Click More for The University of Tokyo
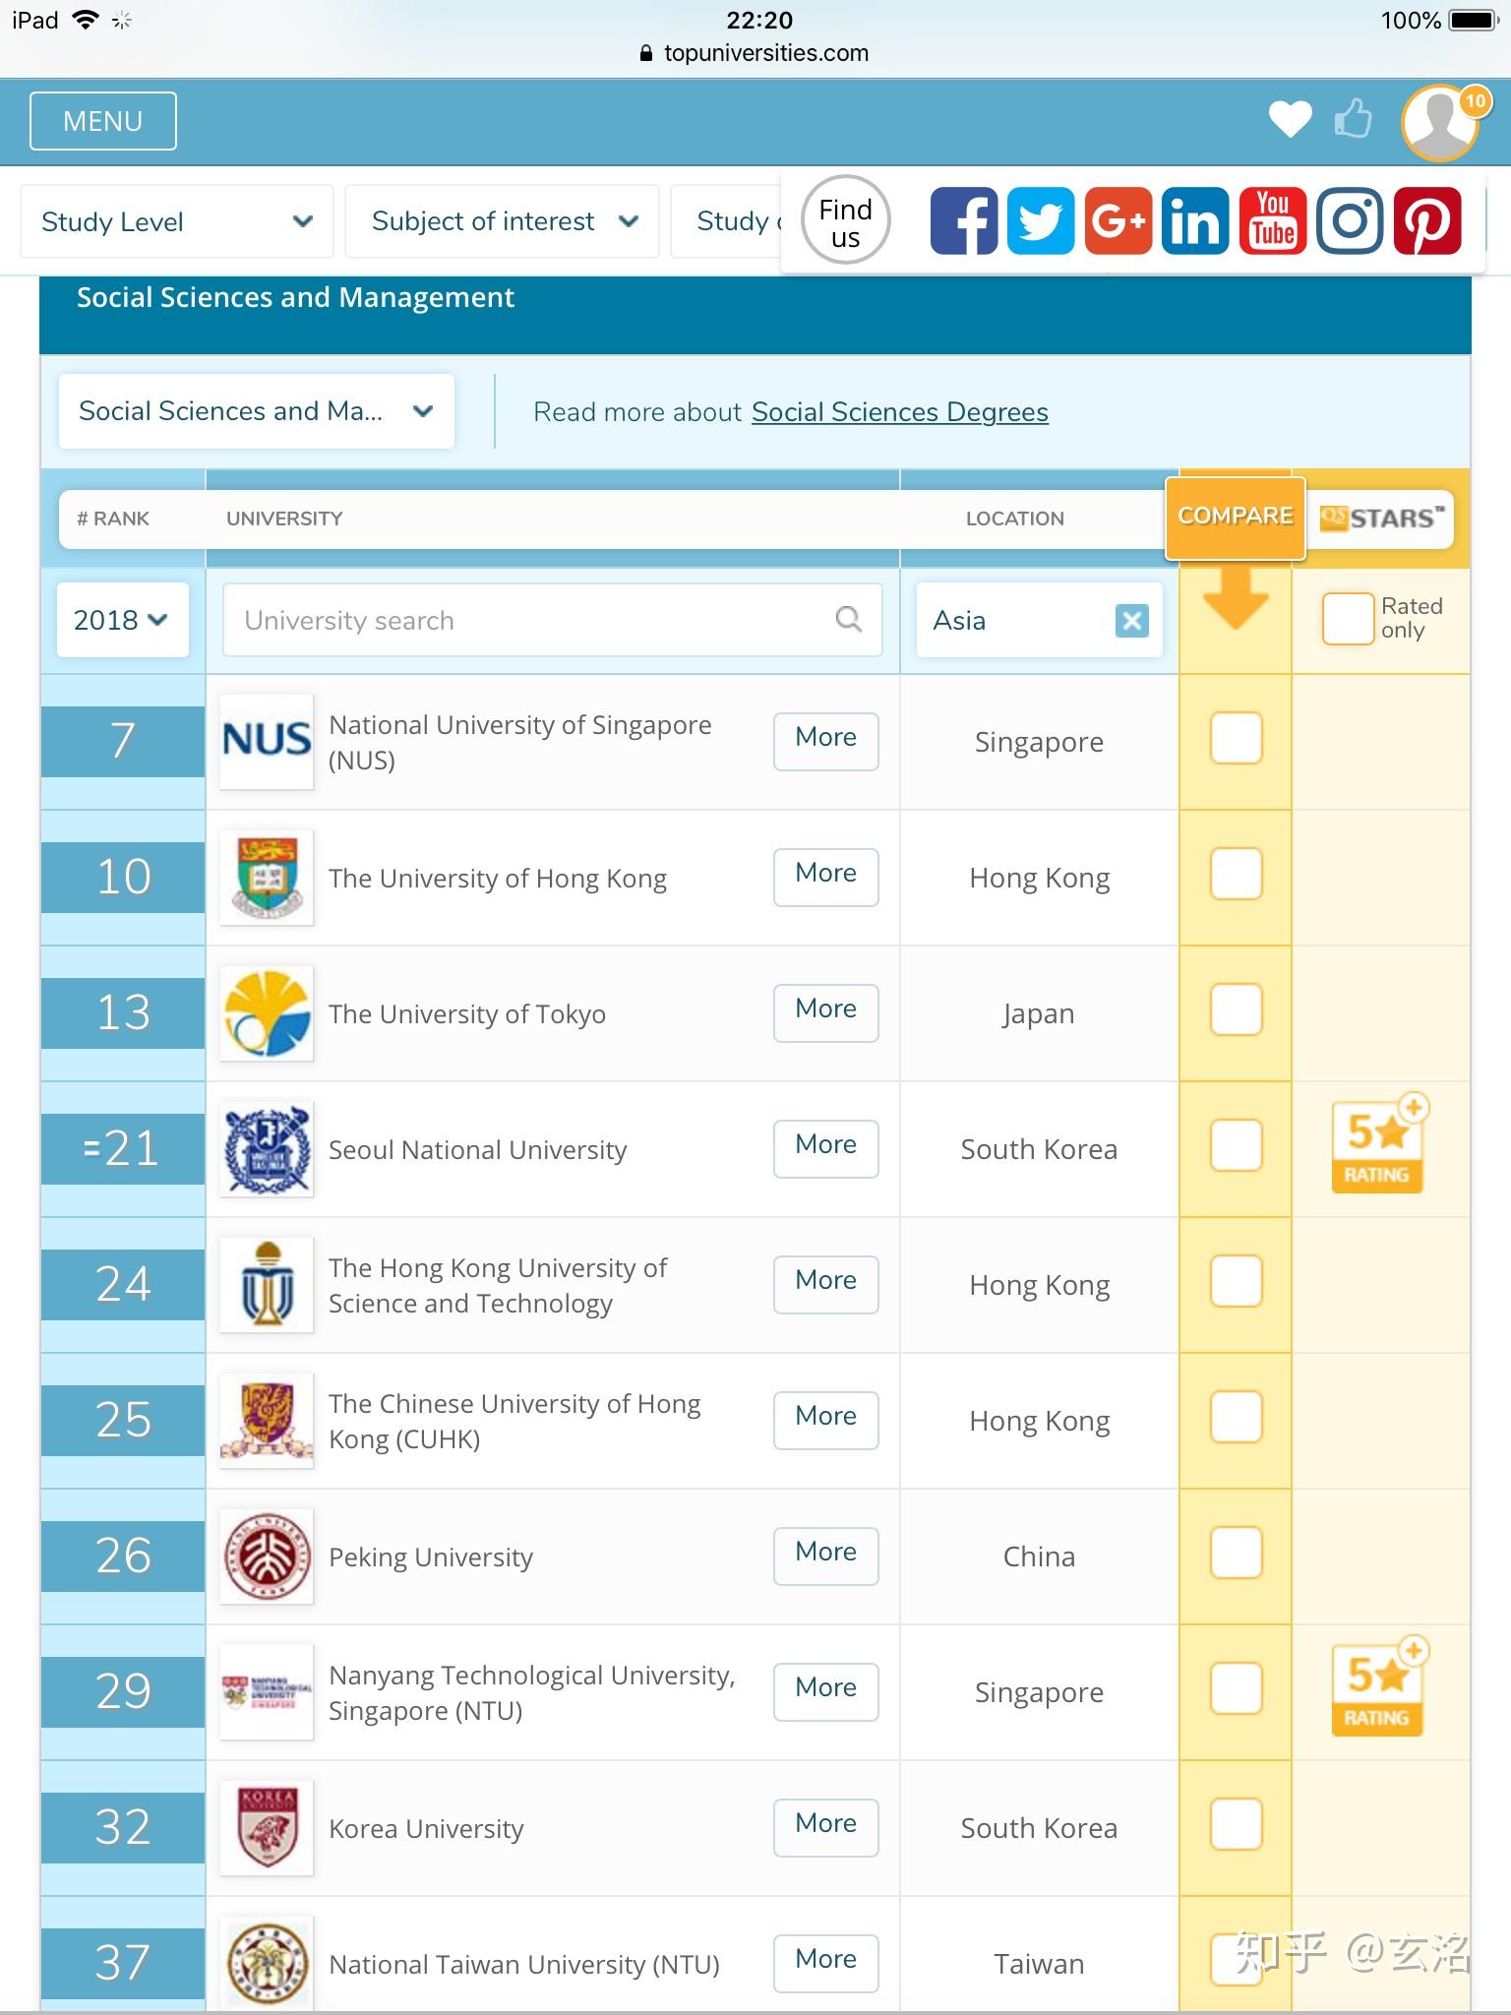The width and height of the screenshot is (1511, 2015). 826,1012
